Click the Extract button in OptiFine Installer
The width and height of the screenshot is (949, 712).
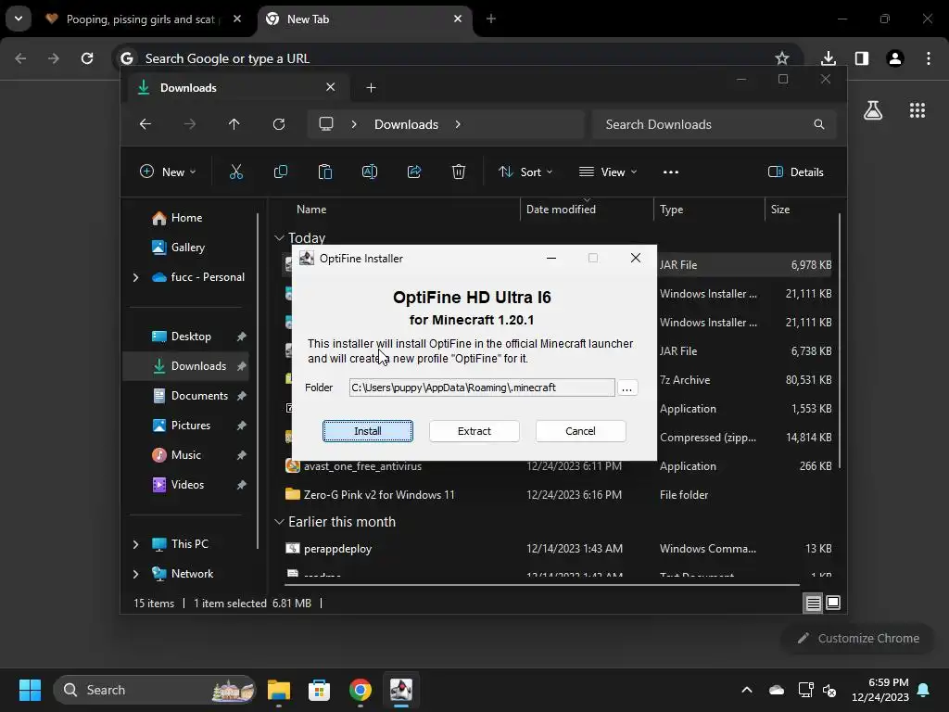coord(474,431)
